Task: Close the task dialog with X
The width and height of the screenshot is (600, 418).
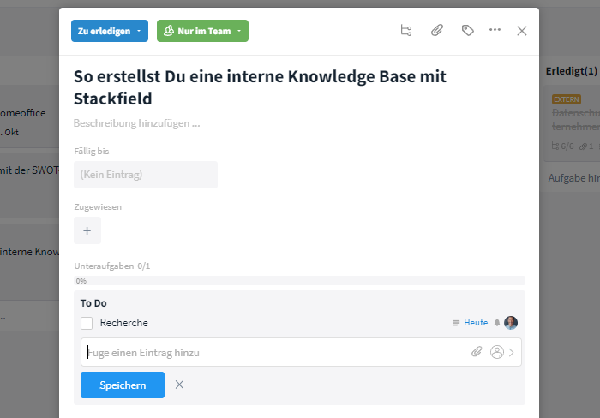Action: 522,31
